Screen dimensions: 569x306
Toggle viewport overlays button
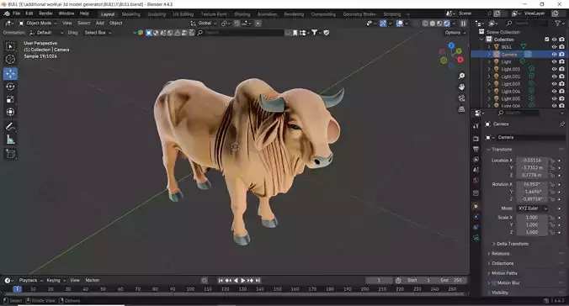400,24
